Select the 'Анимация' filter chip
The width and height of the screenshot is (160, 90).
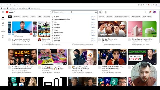click(x=101, y=17)
